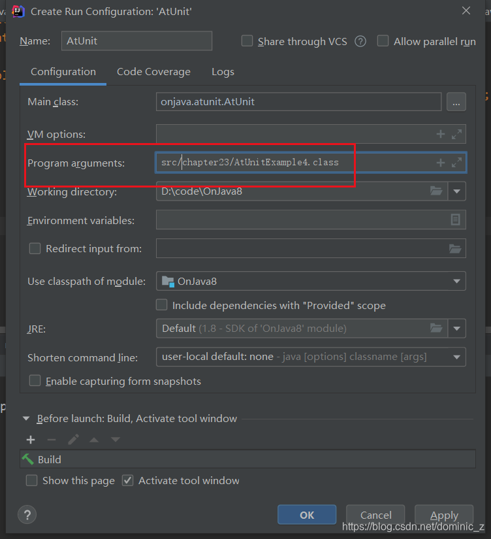Open the Shorten command line dropdown
The image size is (491, 539).
coord(456,357)
